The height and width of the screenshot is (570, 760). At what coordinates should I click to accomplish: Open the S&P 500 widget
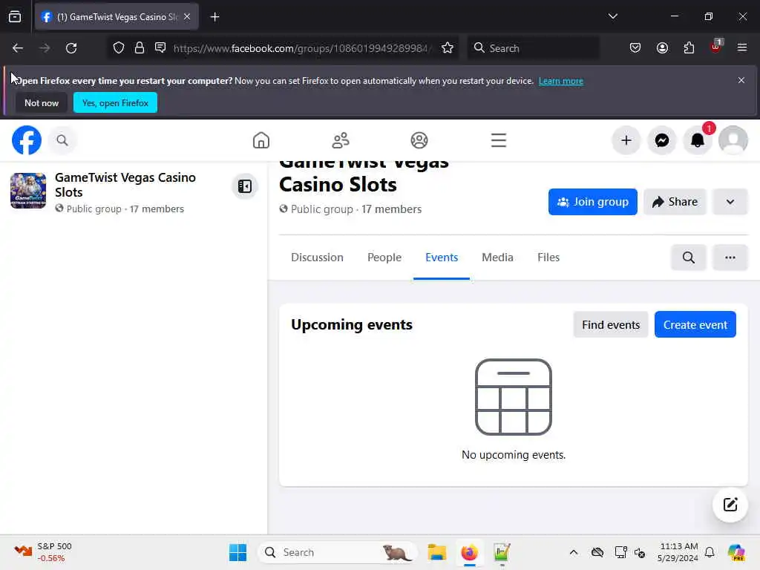point(42,552)
